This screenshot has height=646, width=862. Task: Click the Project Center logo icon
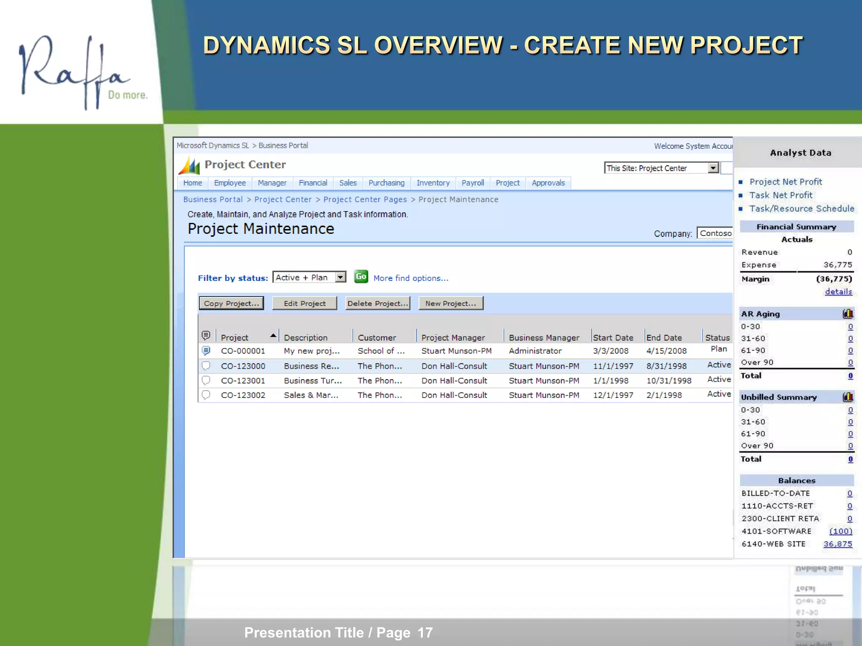click(189, 165)
